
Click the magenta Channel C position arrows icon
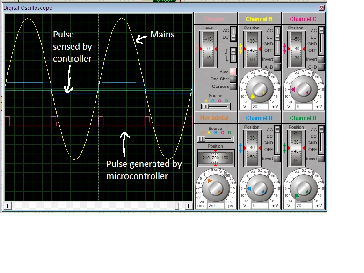coord(285,49)
